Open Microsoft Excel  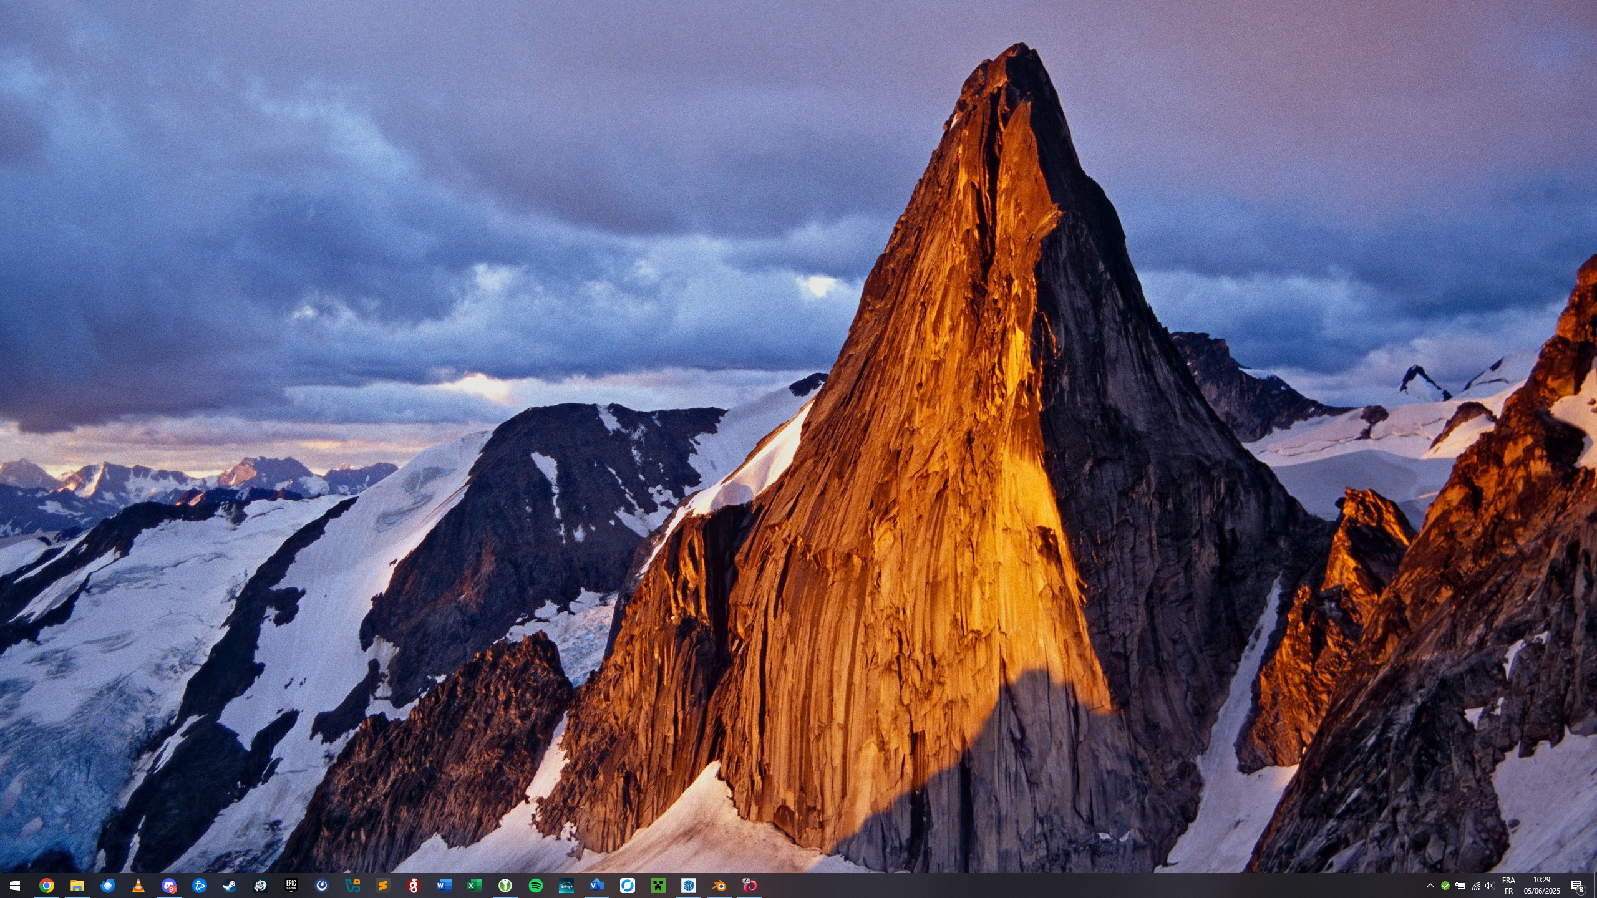pyautogui.click(x=474, y=886)
